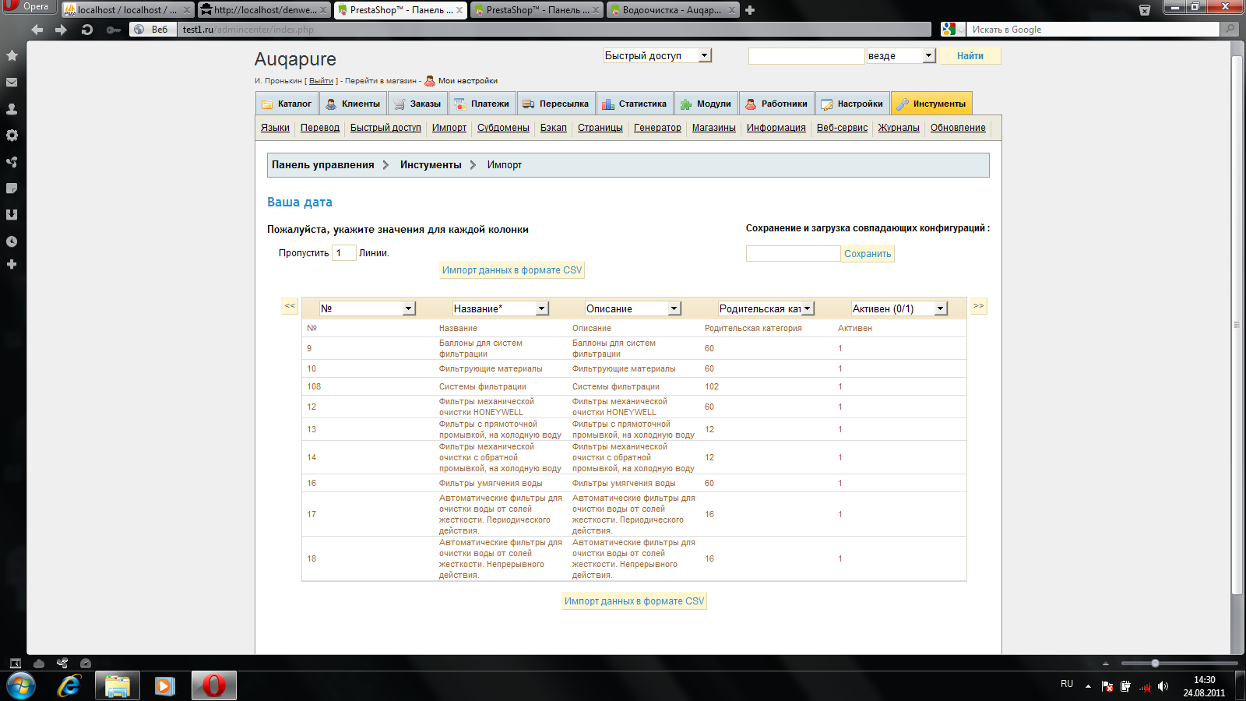
Task: Open the Журналы submenu link
Action: [899, 128]
